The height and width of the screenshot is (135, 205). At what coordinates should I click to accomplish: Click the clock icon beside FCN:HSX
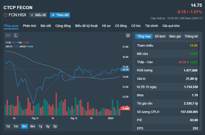pos(6,15)
